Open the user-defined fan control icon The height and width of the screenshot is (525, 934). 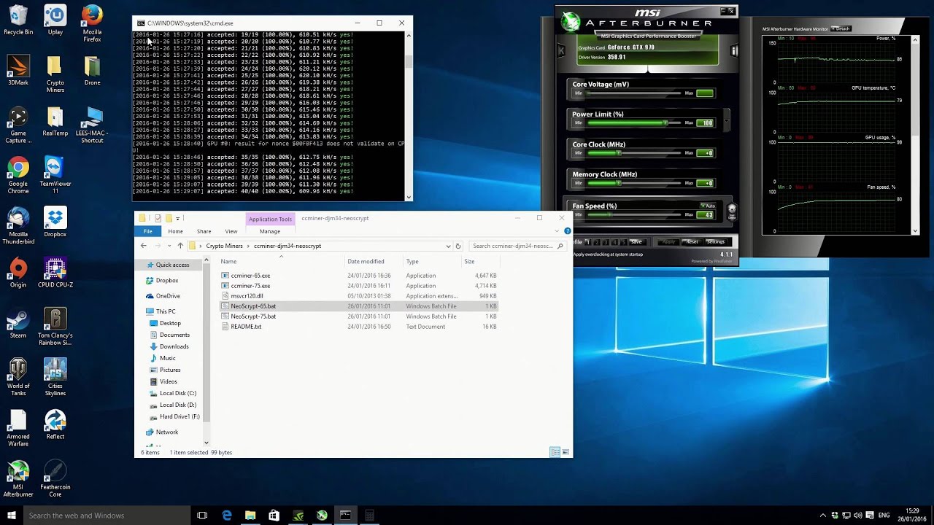(x=732, y=211)
